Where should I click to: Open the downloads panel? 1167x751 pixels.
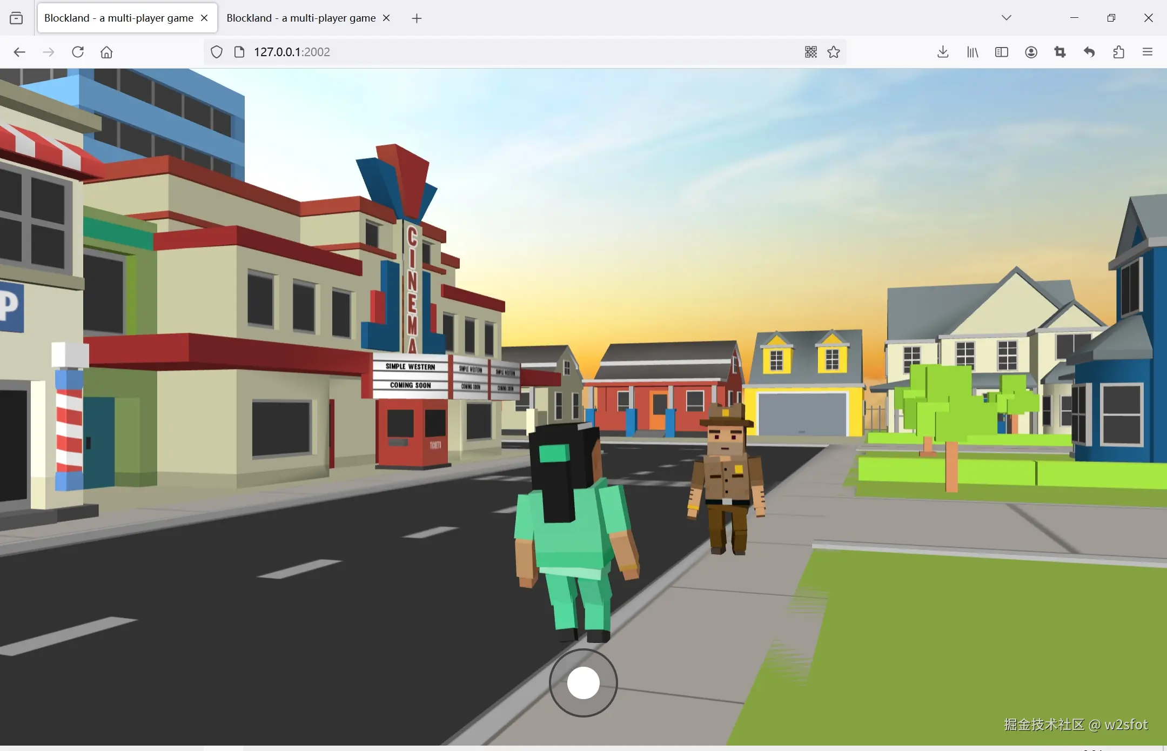pyautogui.click(x=943, y=52)
